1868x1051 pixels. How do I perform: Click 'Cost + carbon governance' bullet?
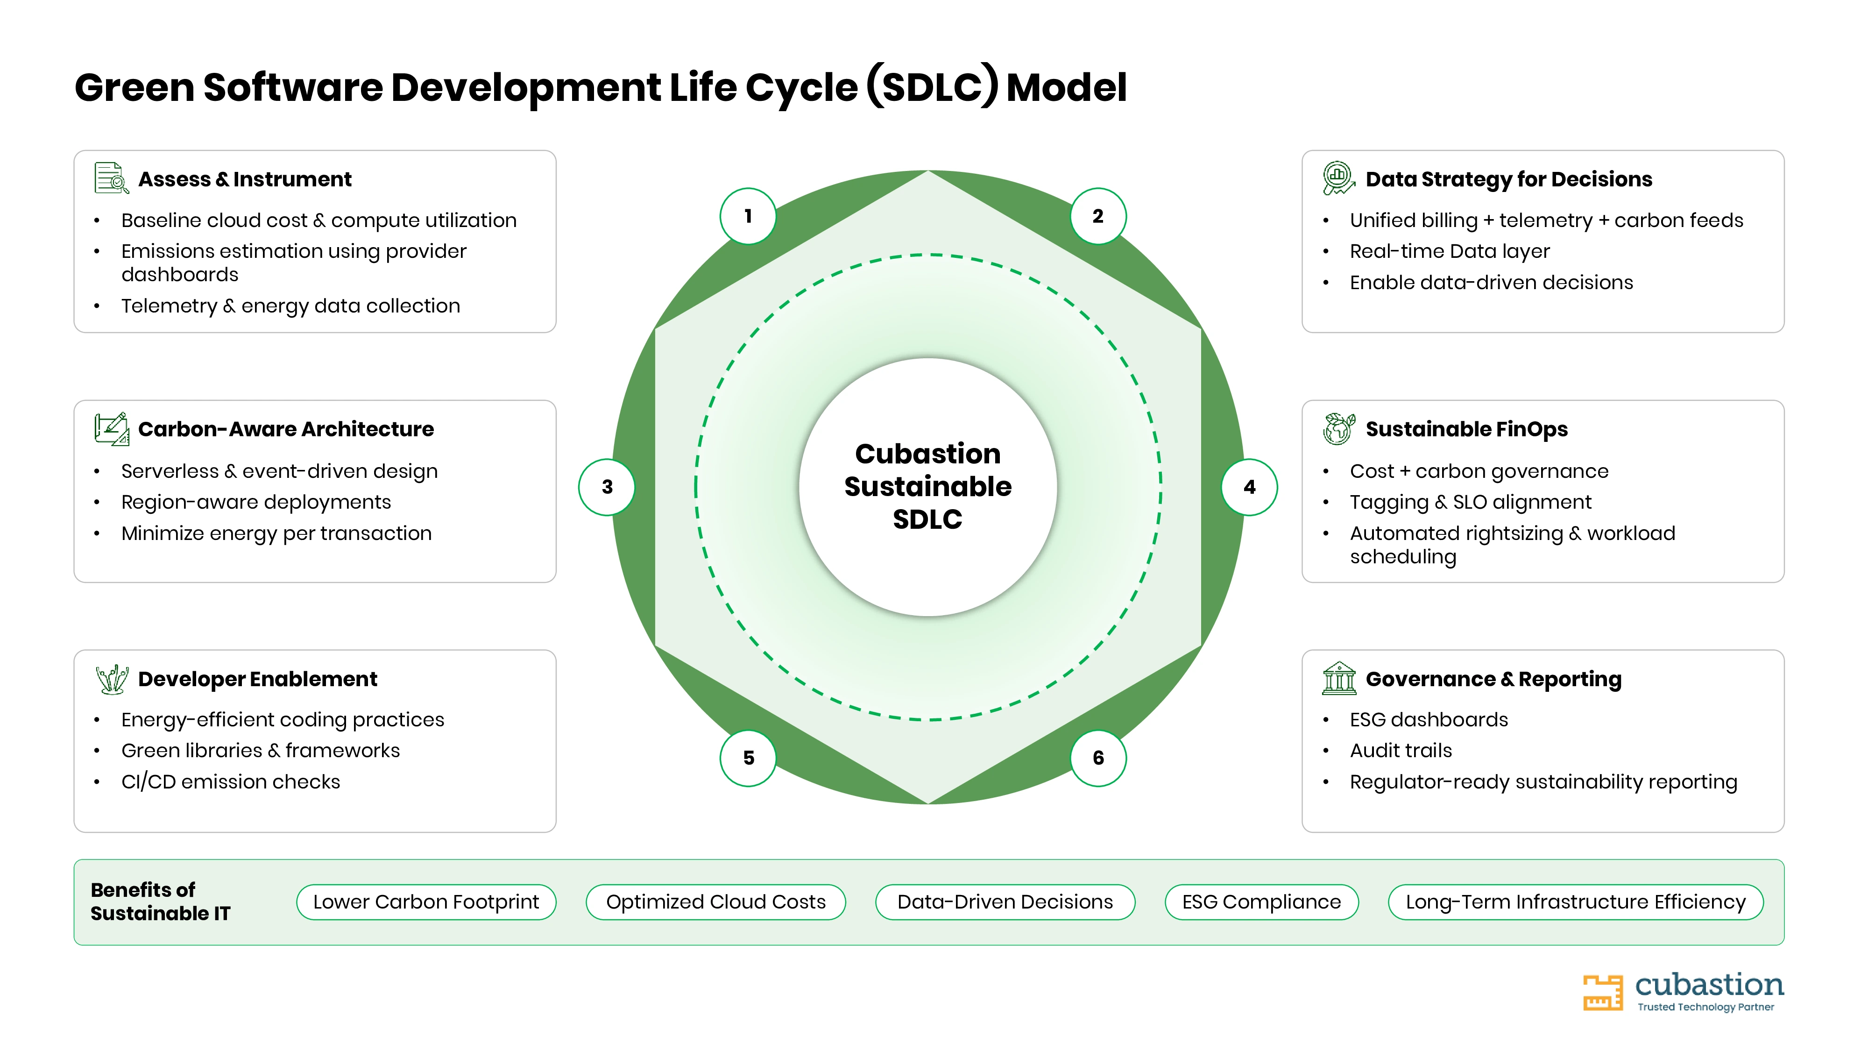[1479, 471]
